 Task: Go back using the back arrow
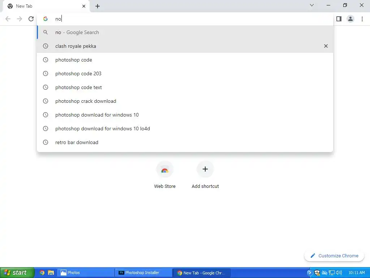click(8, 19)
